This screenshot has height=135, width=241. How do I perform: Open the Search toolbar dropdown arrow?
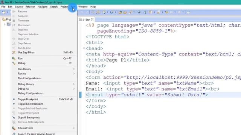pyautogui.click(x=134, y=12)
